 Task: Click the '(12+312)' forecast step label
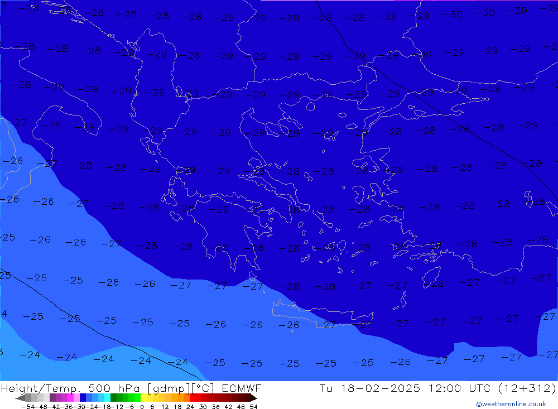coord(527,388)
